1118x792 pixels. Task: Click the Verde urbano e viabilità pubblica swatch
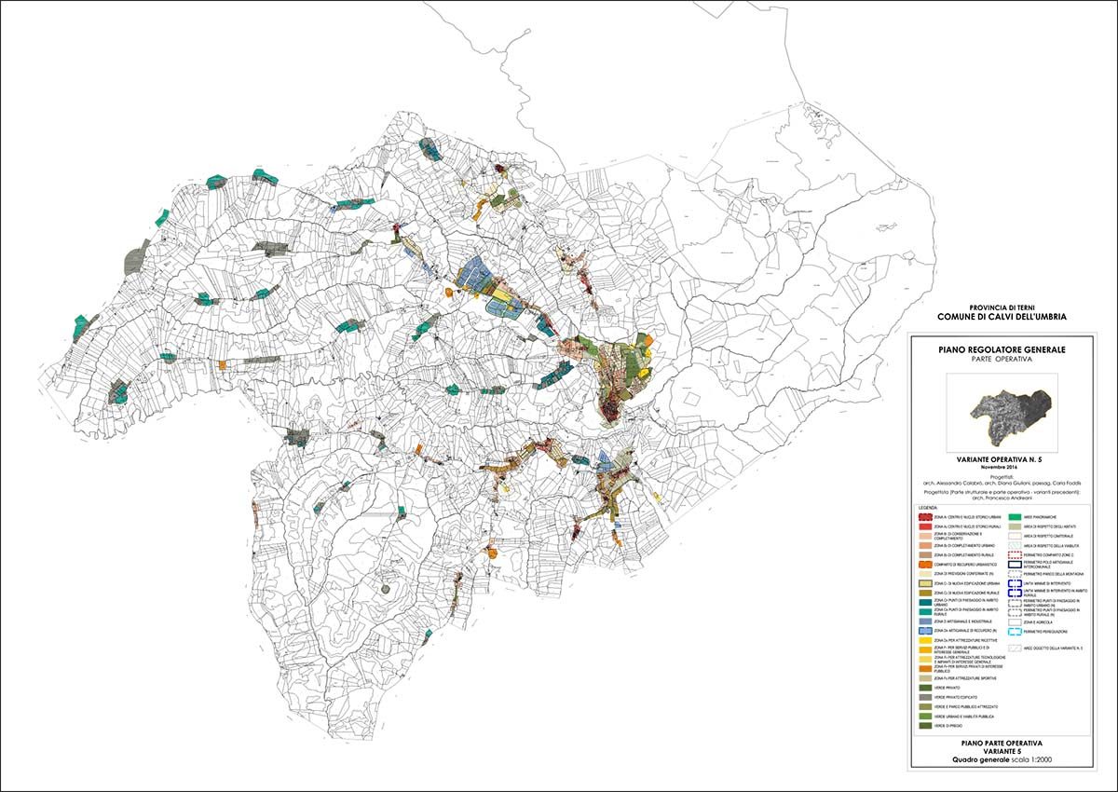point(925,716)
